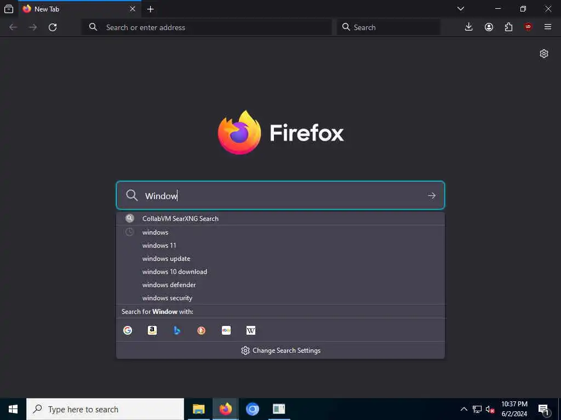Open the Downloads panel
561x420 pixels.
(469, 27)
